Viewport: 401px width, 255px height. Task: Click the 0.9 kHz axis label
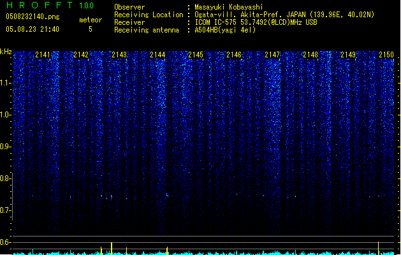pyautogui.click(x=6, y=147)
